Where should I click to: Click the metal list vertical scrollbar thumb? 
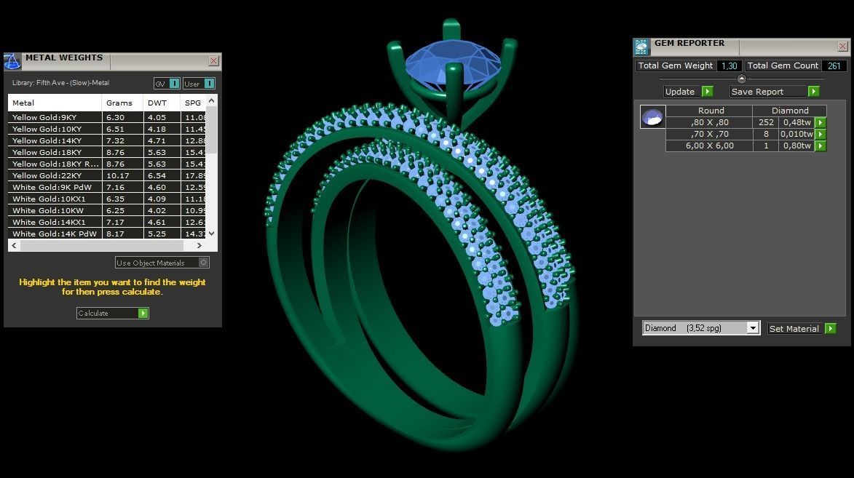211,131
